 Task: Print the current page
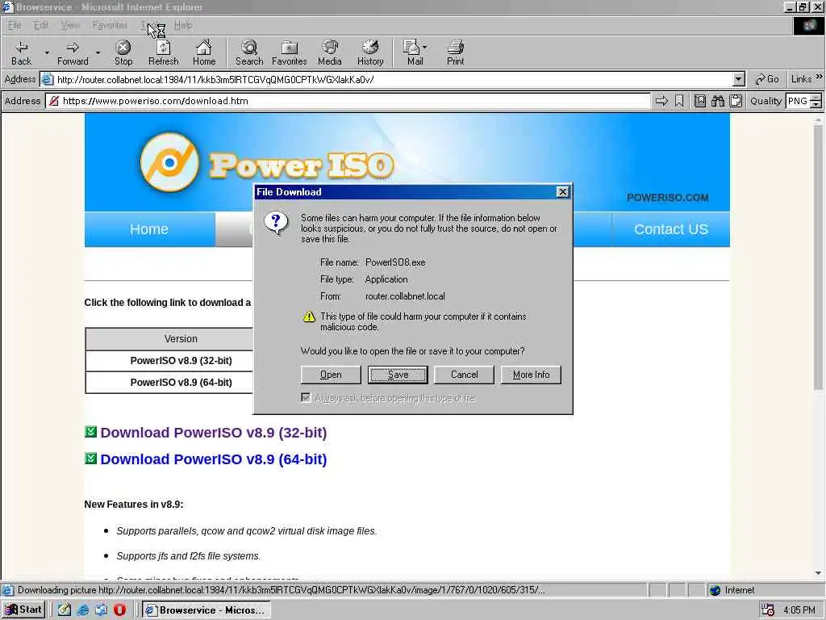455,52
